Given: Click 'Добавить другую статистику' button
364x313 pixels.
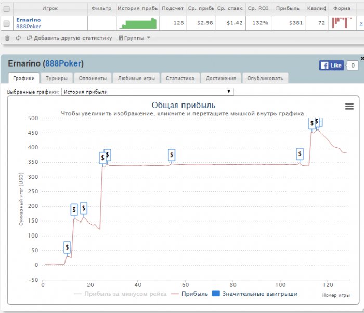Looking at the screenshot, I should coord(69,38).
